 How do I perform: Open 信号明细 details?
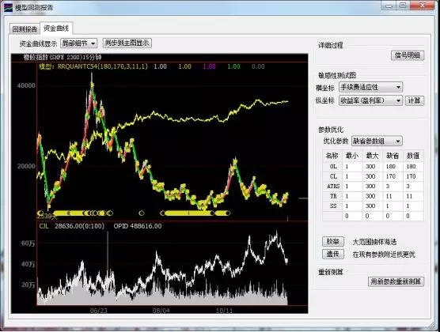(x=408, y=55)
